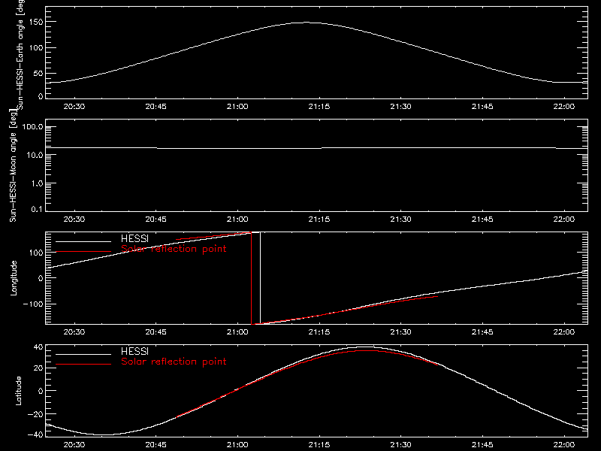Click the 10.0 tick on Sun-HESSI-Moon axis
This screenshot has height=451, width=601.
pyautogui.click(x=35, y=155)
